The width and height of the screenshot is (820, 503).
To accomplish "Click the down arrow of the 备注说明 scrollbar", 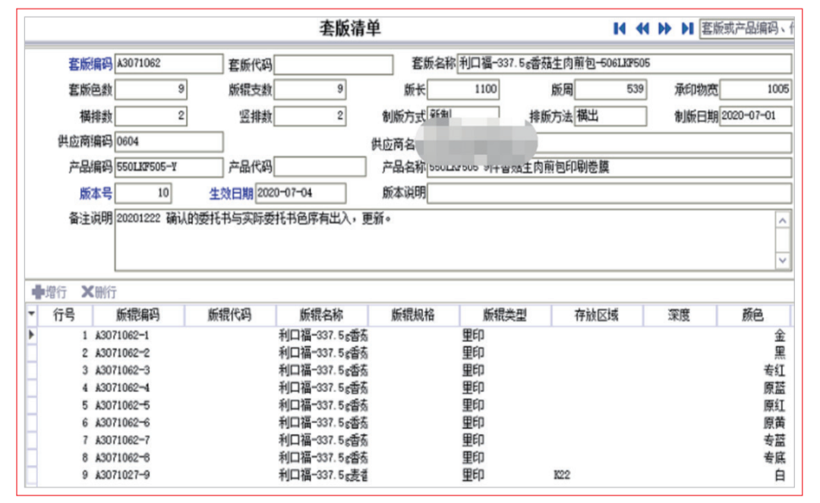I will click(782, 259).
